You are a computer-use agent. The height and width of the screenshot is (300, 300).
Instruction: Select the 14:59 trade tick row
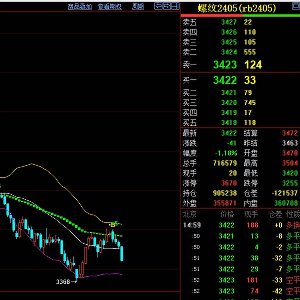click(x=192, y=225)
